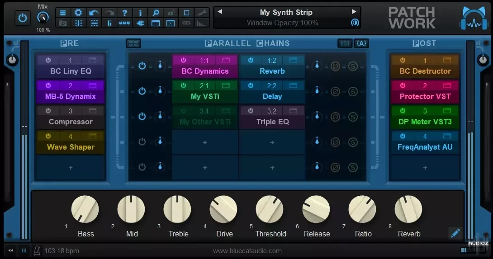Viewport: 493px width, 259px height.
Task: Click the 103.18 bpm tempo display
Action: [x=62, y=251]
